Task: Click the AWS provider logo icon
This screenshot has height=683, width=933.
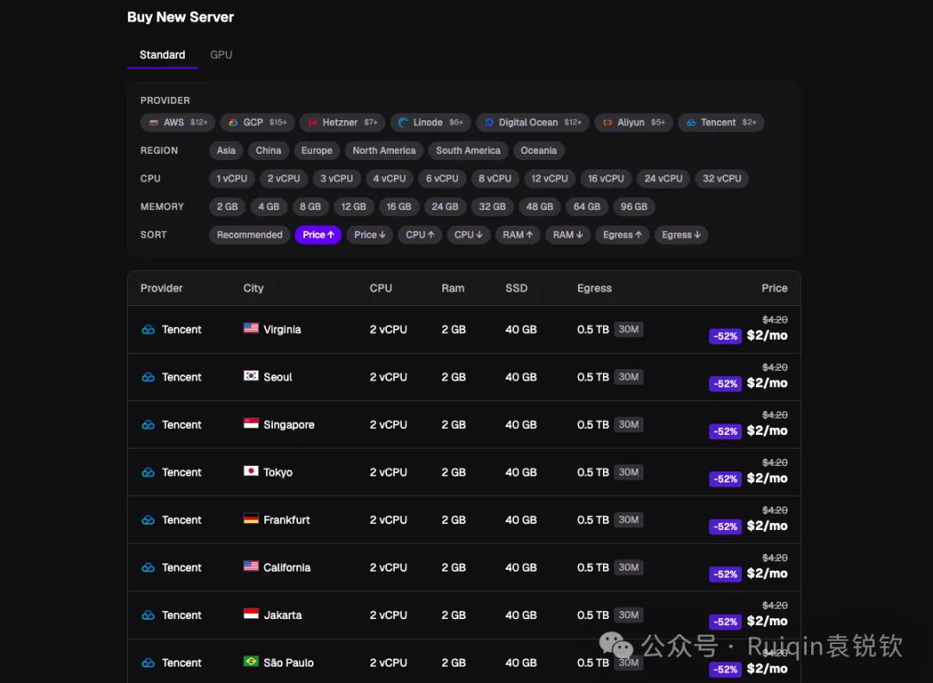Action: [x=154, y=123]
